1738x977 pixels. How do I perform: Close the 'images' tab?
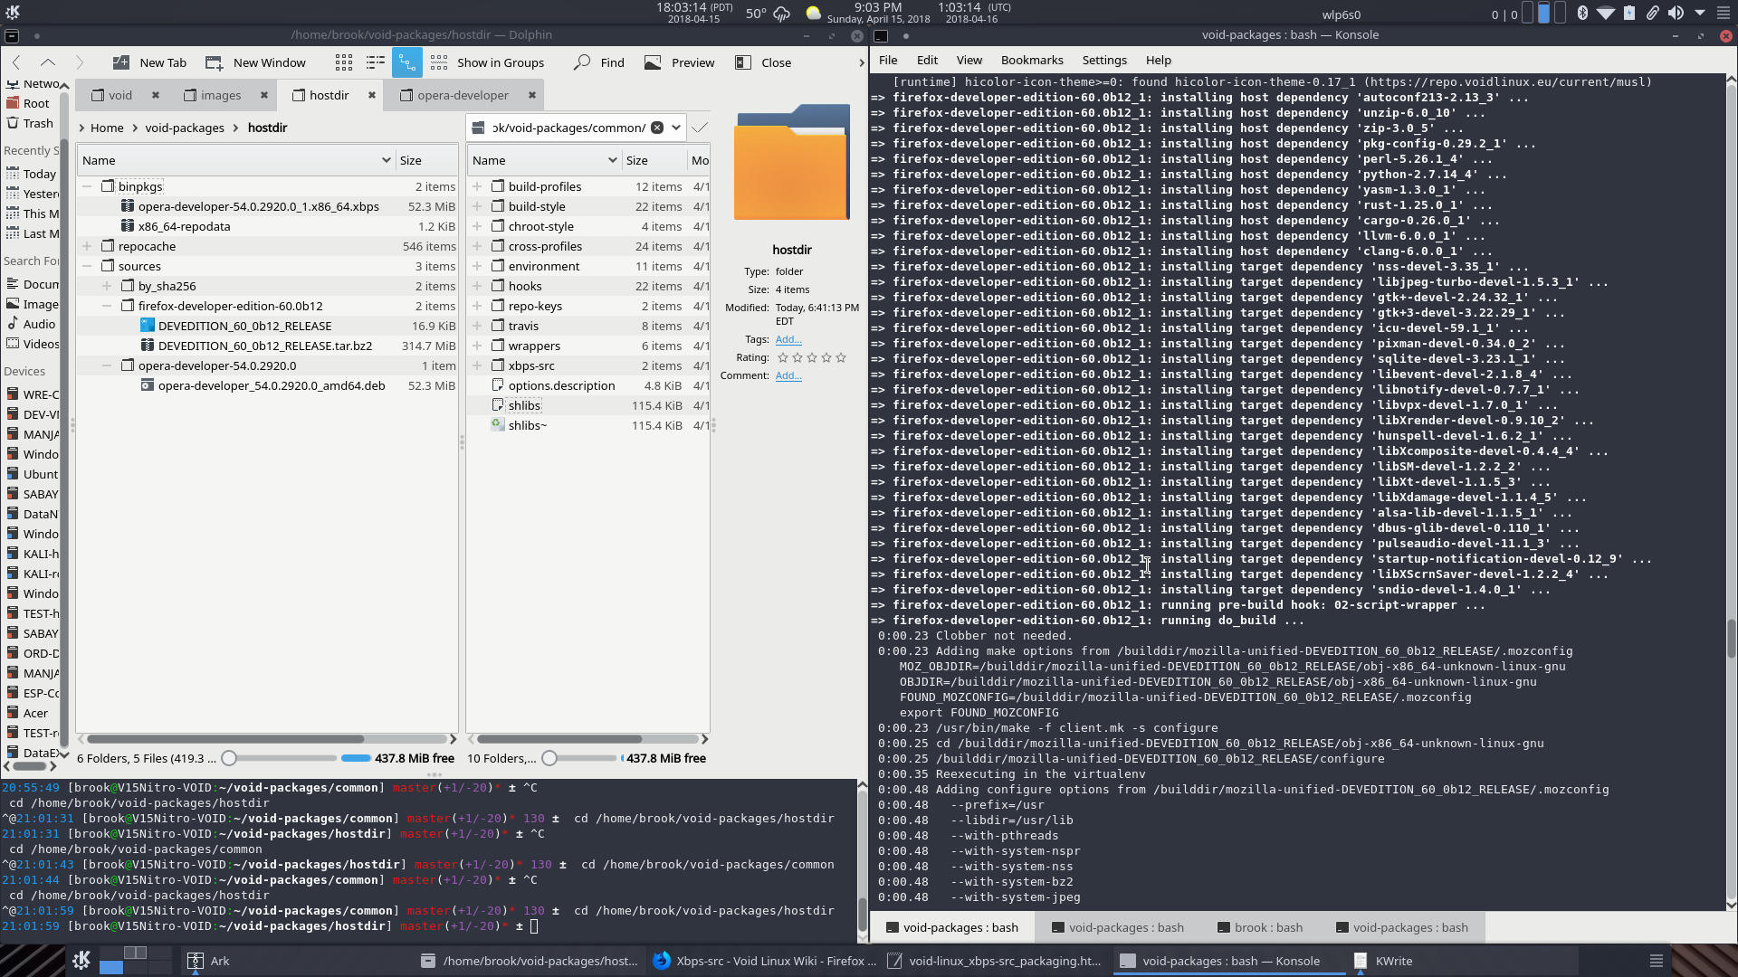[x=264, y=95]
